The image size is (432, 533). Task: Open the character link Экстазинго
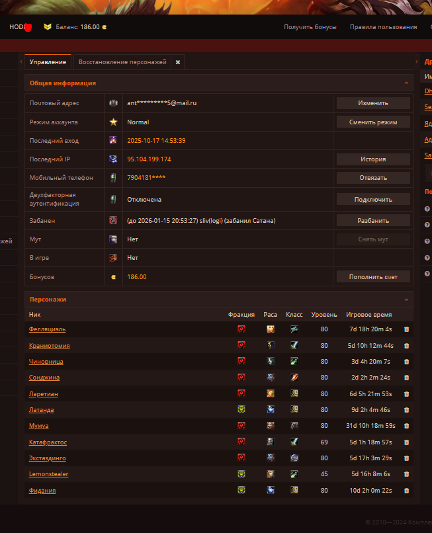(47, 458)
